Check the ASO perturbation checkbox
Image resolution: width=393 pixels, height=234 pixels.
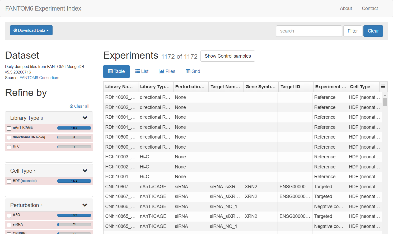coord(9,215)
